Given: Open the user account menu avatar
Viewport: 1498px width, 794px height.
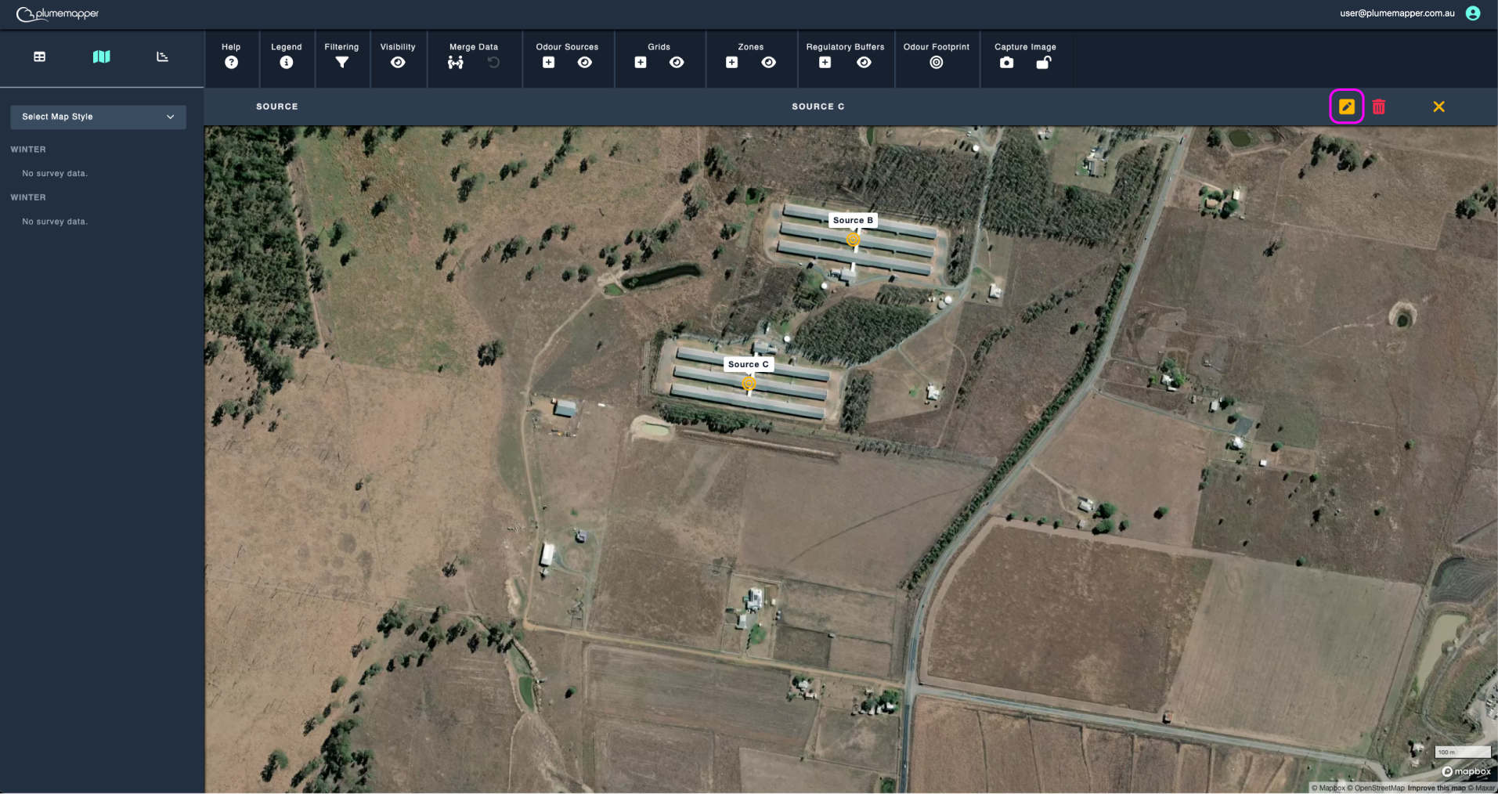Looking at the screenshot, I should [x=1473, y=13].
